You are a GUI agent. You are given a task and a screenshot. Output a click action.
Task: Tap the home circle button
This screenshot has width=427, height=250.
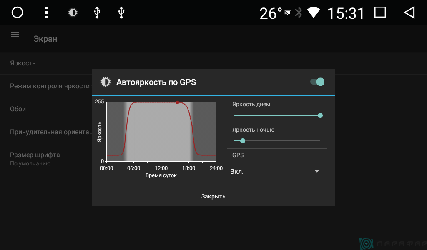17,12
